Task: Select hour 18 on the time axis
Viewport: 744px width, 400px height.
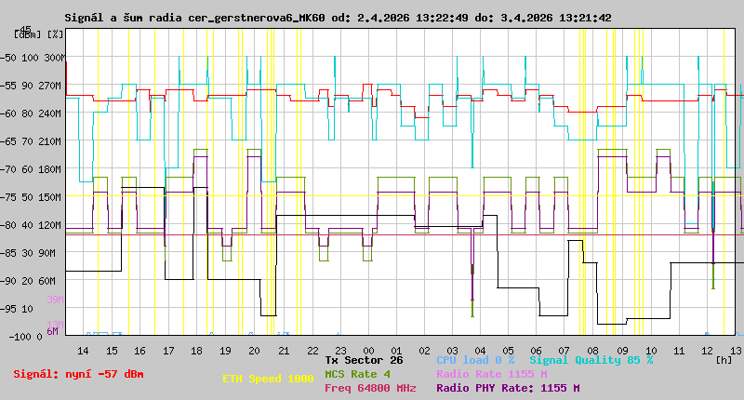Action: click(197, 351)
